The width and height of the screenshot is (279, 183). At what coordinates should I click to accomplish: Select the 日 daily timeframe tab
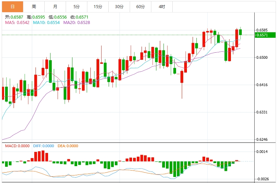[13, 7]
